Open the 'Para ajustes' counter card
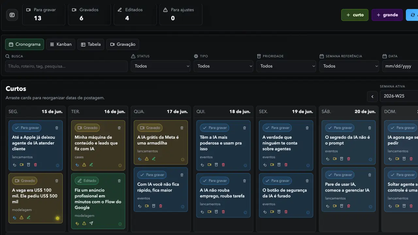 click(x=181, y=15)
